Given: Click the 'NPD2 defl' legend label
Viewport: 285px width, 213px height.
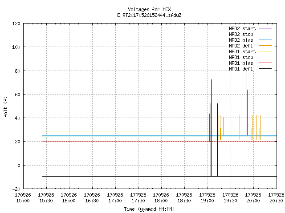Looking at the screenshot, I should point(241,46).
